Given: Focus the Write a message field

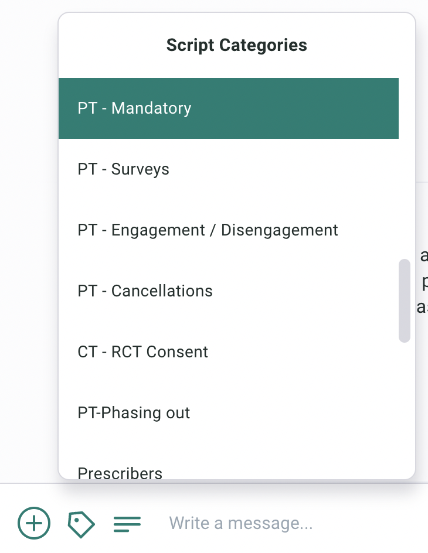Looking at the screenshot, I should [x=293, y=523].
